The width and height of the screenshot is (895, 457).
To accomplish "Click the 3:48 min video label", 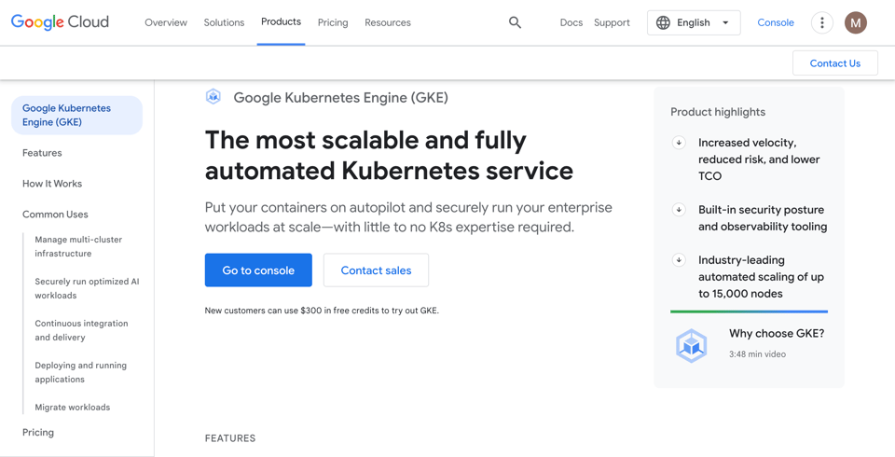I will pos(757,354).
